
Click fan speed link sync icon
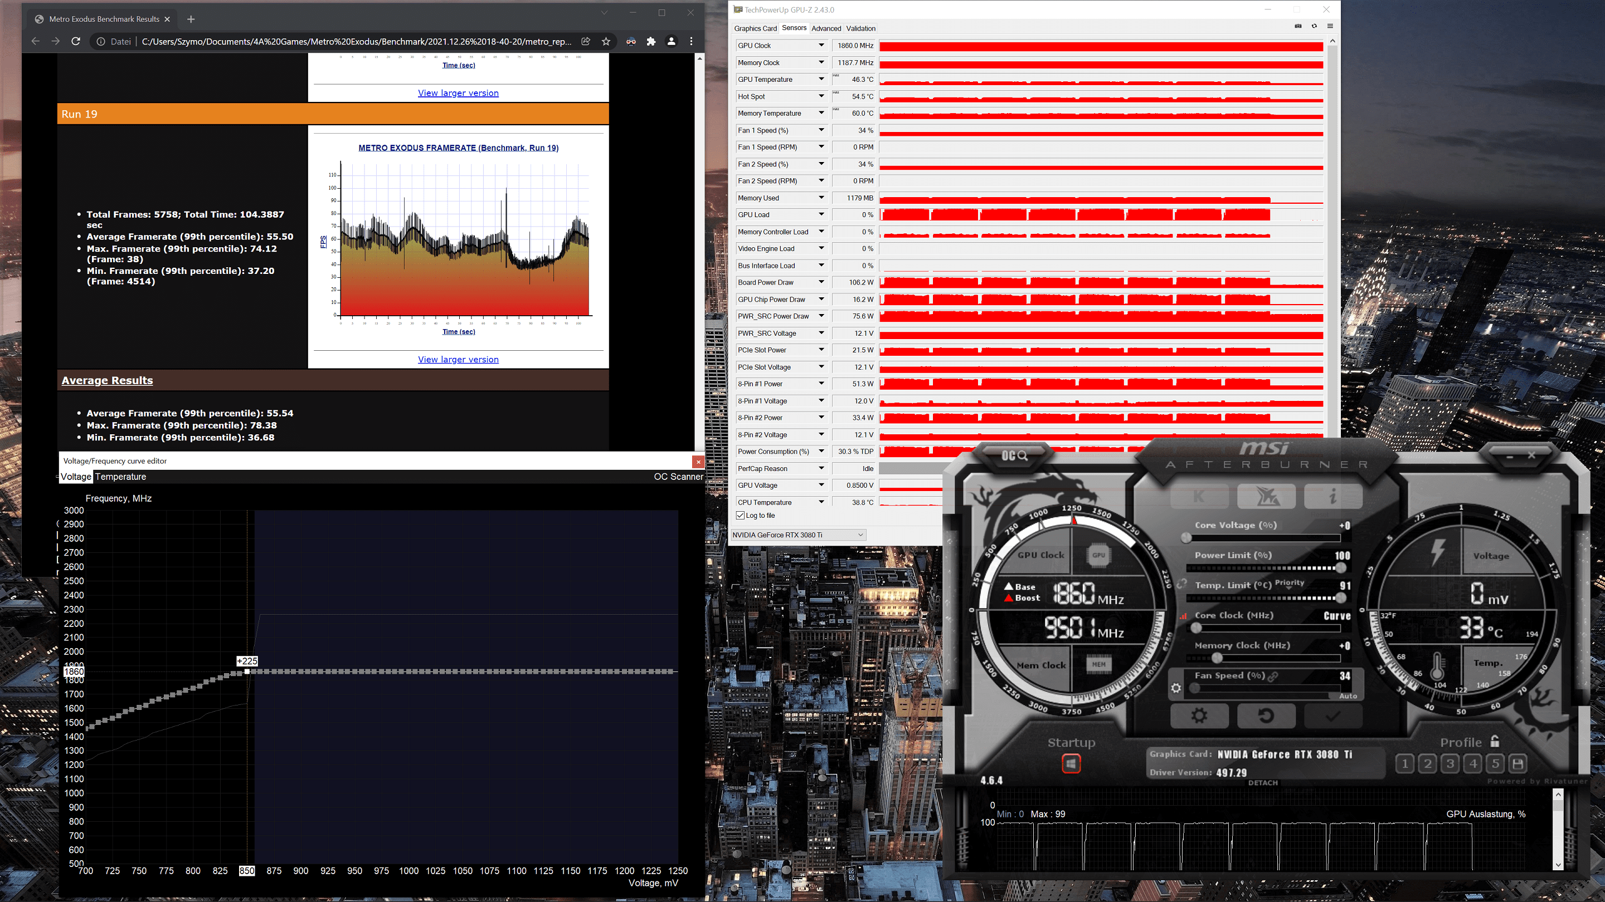(x=1273, y=676)
